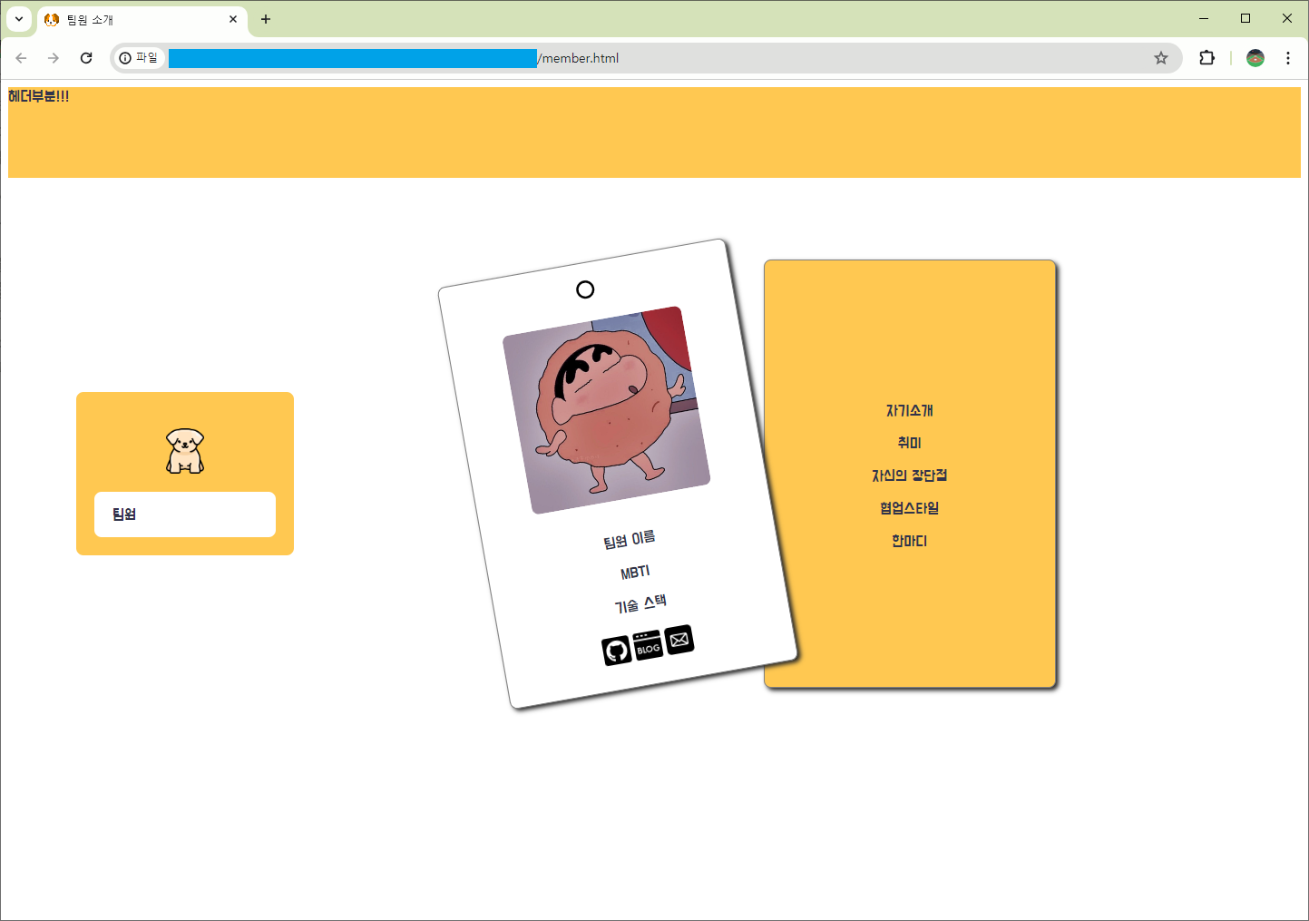1309x921 pixels.
Task: Select the 팀원 소개 browser tab
Action: tap(142, 19)
